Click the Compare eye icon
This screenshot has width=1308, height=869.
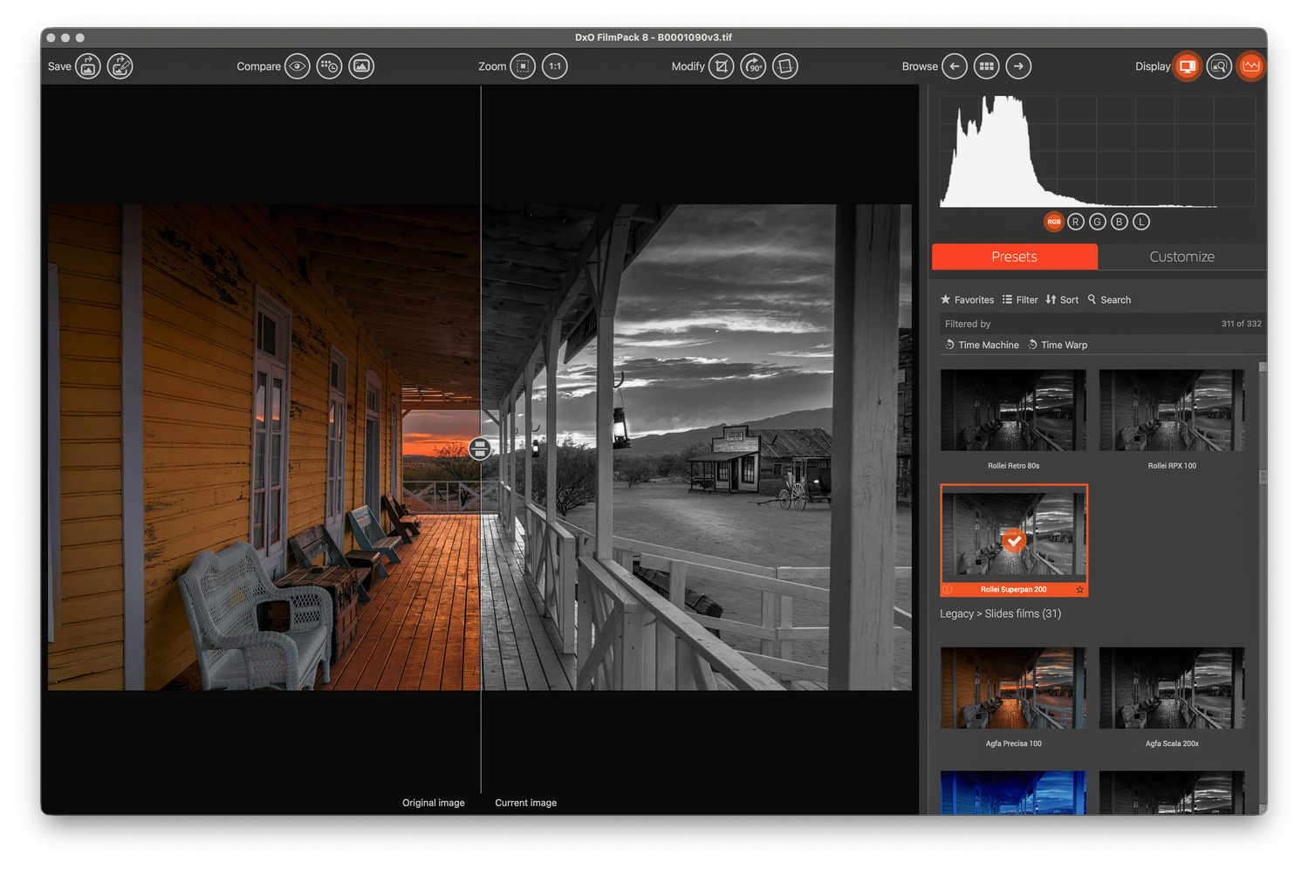298,66
